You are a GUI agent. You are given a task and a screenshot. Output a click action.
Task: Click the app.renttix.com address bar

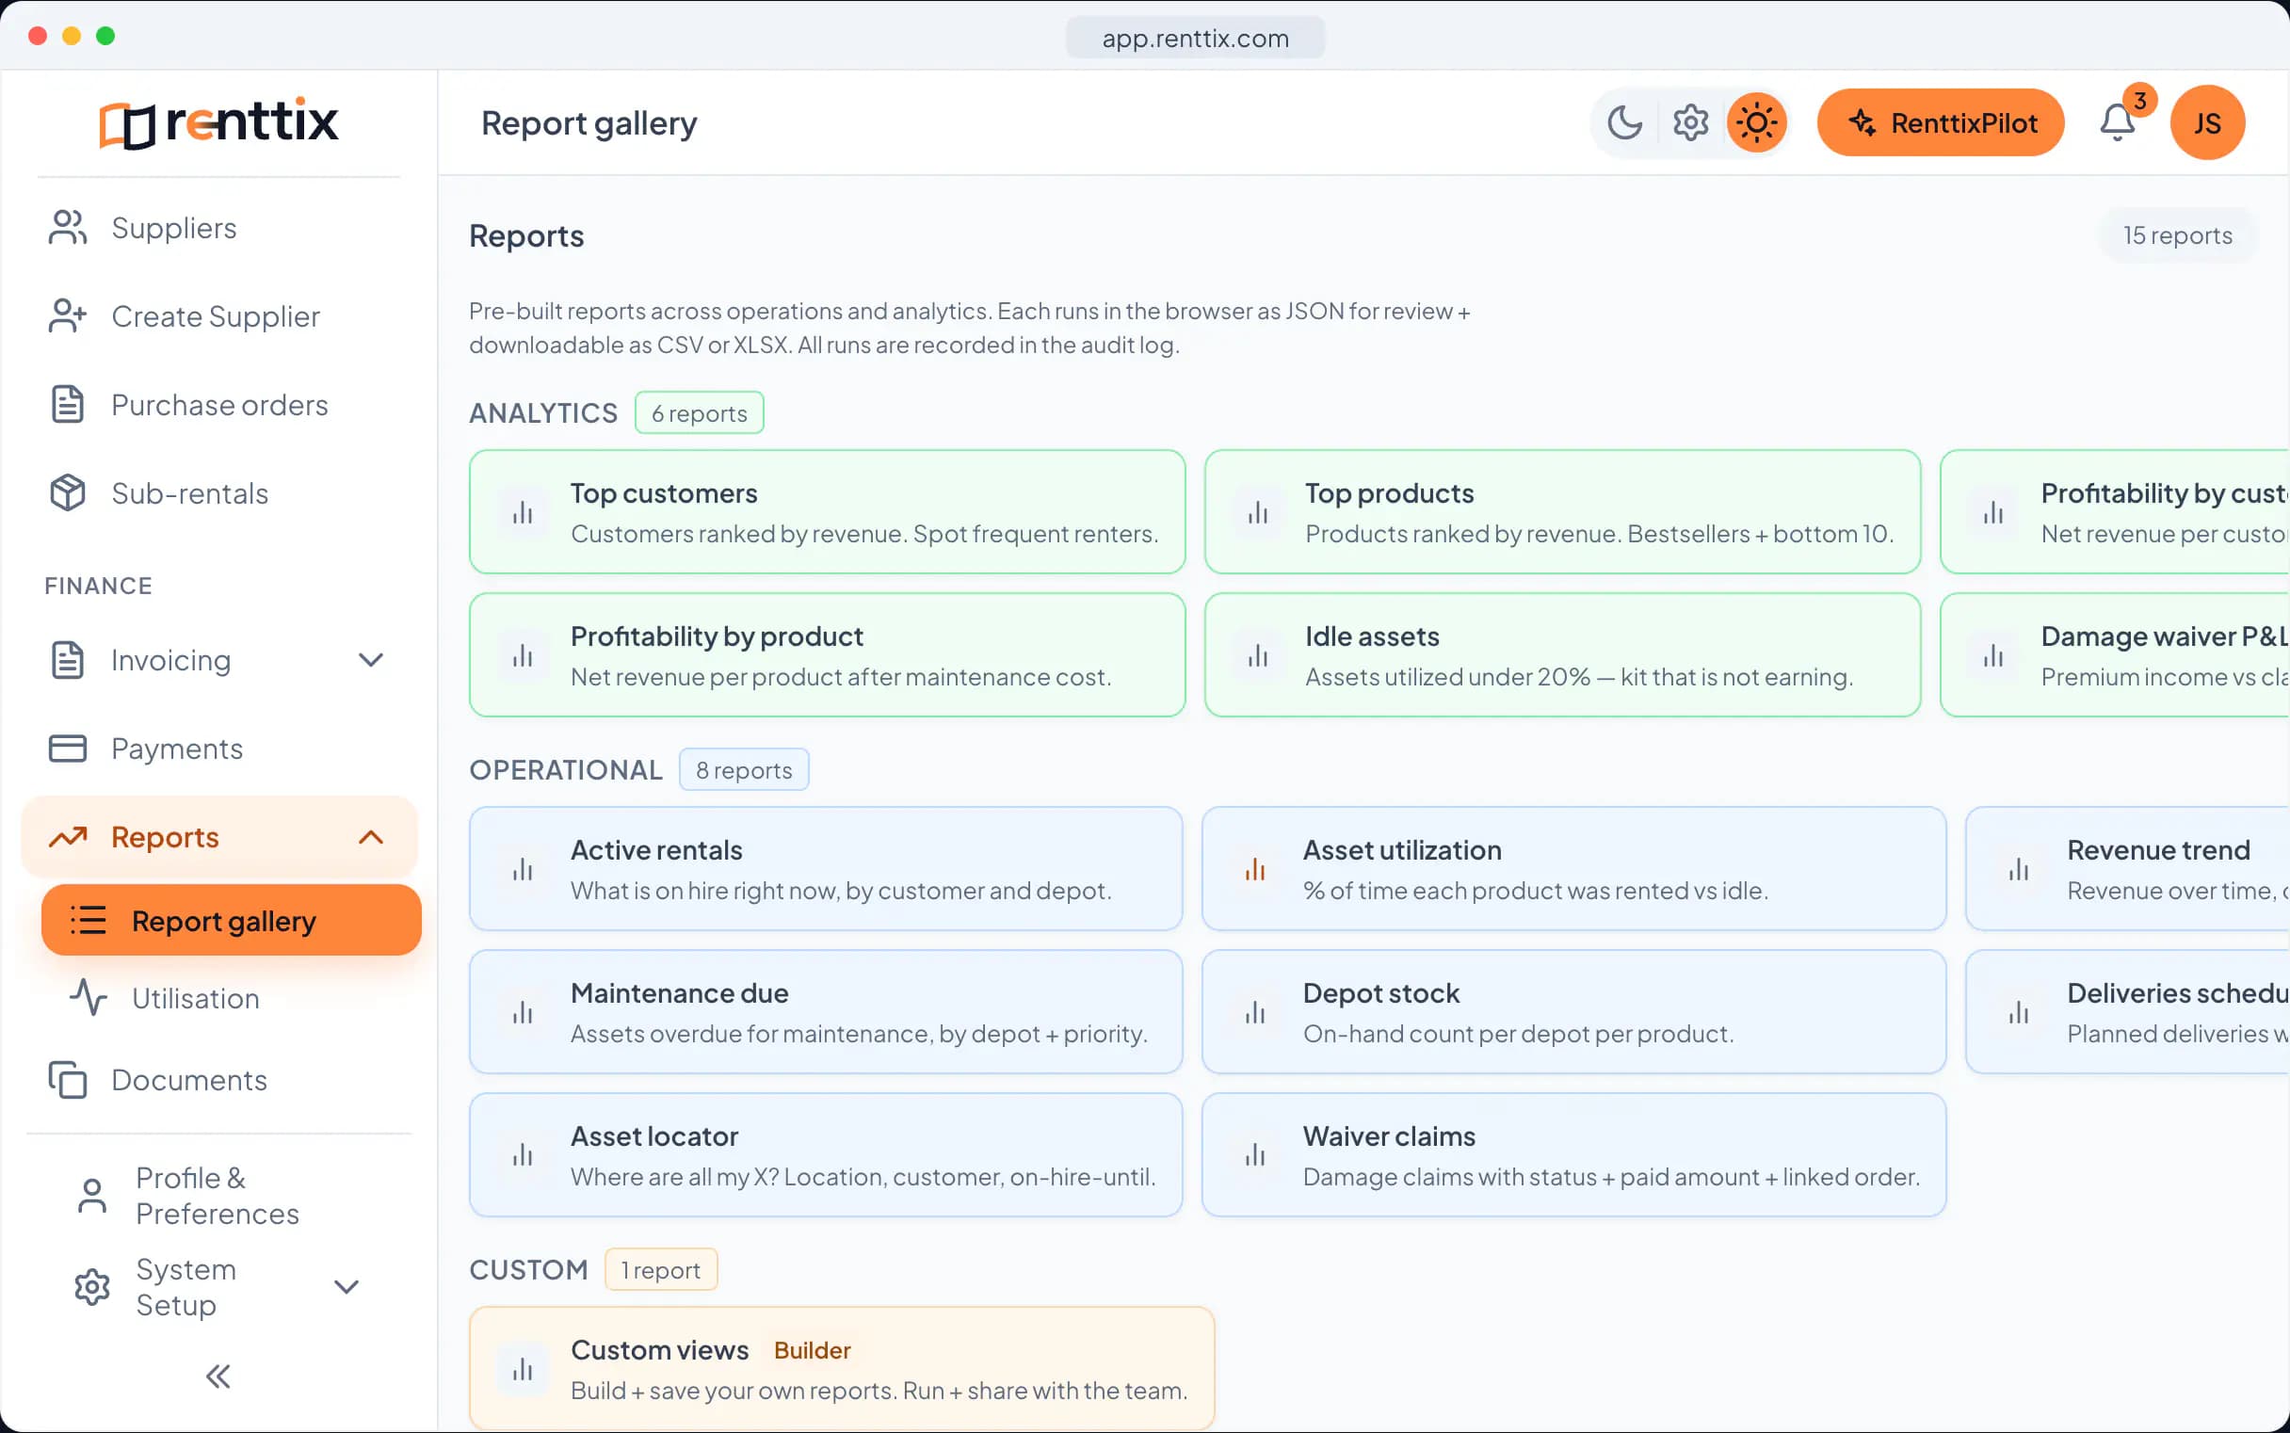[x=1195, y=38]
